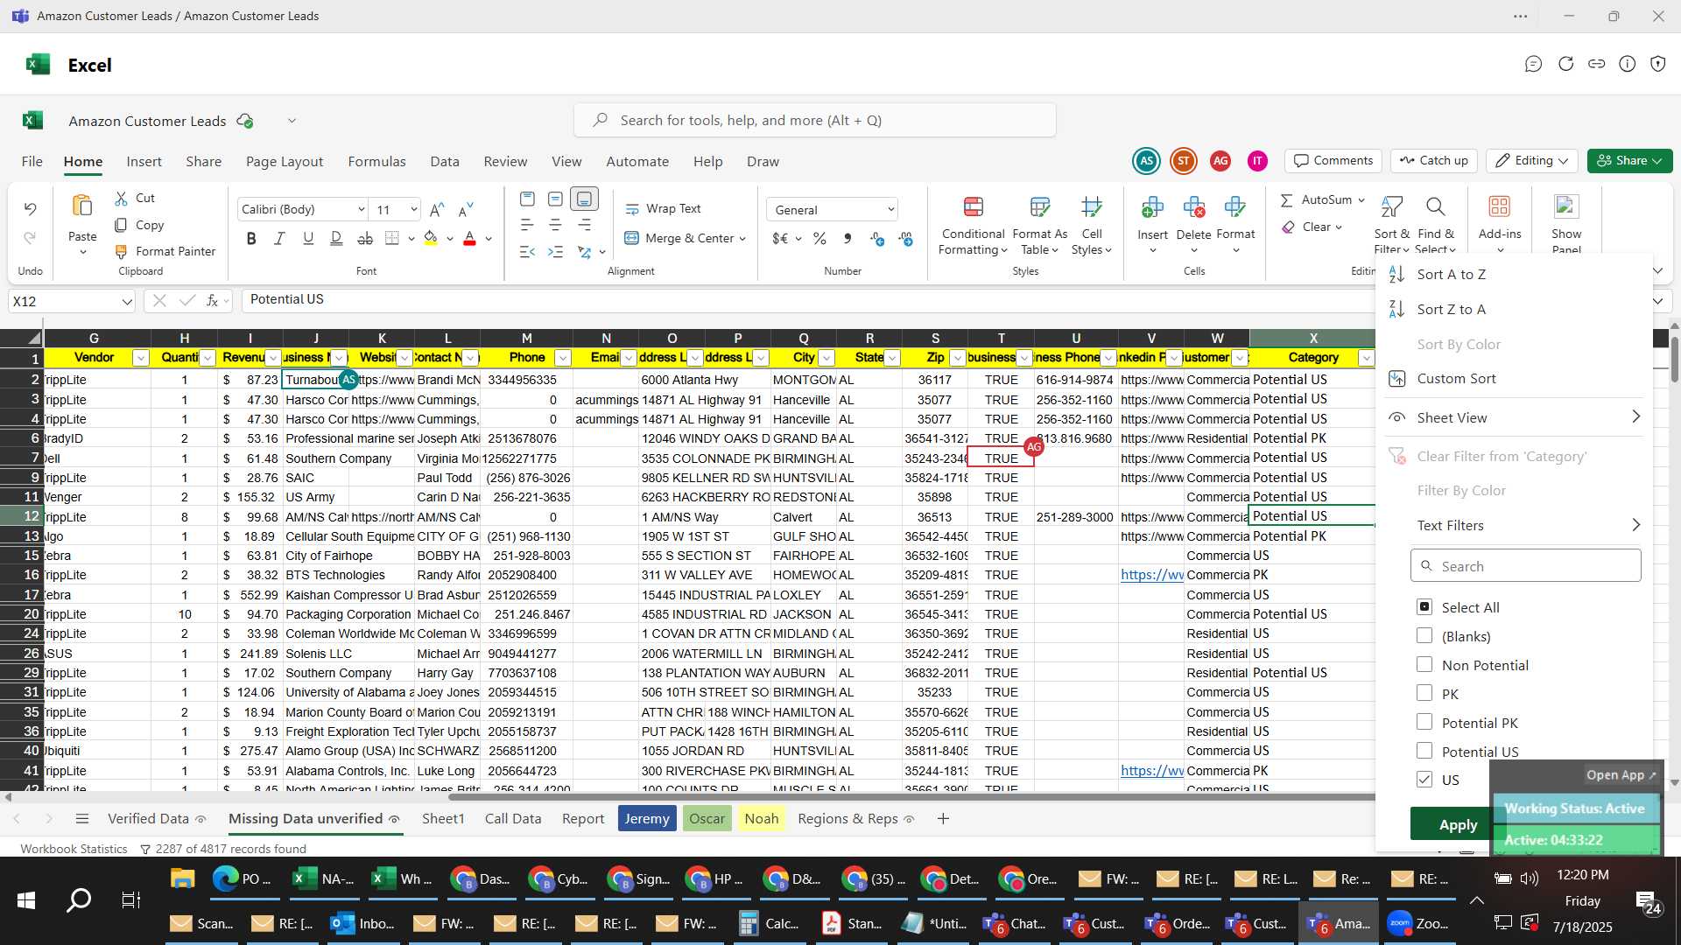Check the PK filter checkbox
The width and height of the screenshot is (1681, 945).
1424,693
